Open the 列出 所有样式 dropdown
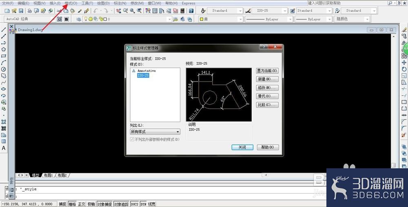 click(155, 132)
